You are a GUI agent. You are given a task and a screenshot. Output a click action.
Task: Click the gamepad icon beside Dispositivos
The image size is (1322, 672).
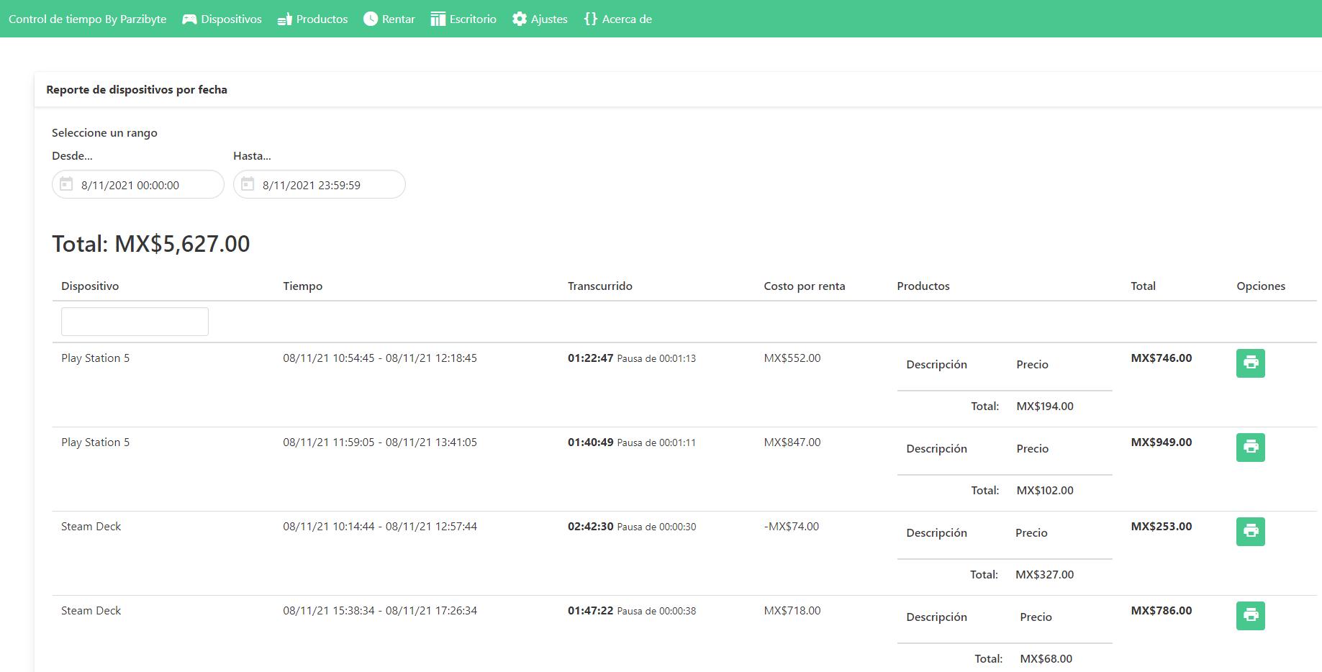click(x=189, y=19)
